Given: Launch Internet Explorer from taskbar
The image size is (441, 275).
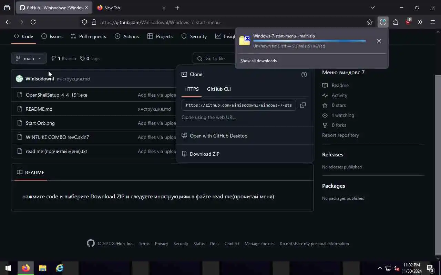Looking at the screenshot, I should pos(60,268).
